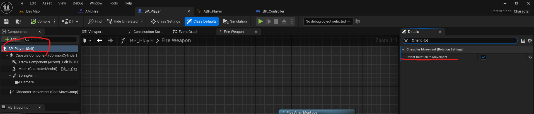Collapse the Capsule Component tree node
The width and height of the screenshot is (534, 114).
pyautogui.click(x=7, y=55)
